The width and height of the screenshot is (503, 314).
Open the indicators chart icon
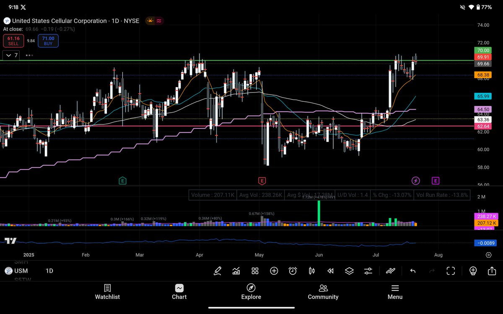(x=236, y=271)
